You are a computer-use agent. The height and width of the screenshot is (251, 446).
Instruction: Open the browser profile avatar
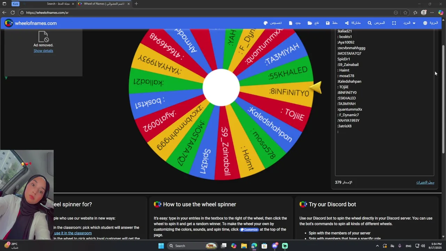(424, 13)
